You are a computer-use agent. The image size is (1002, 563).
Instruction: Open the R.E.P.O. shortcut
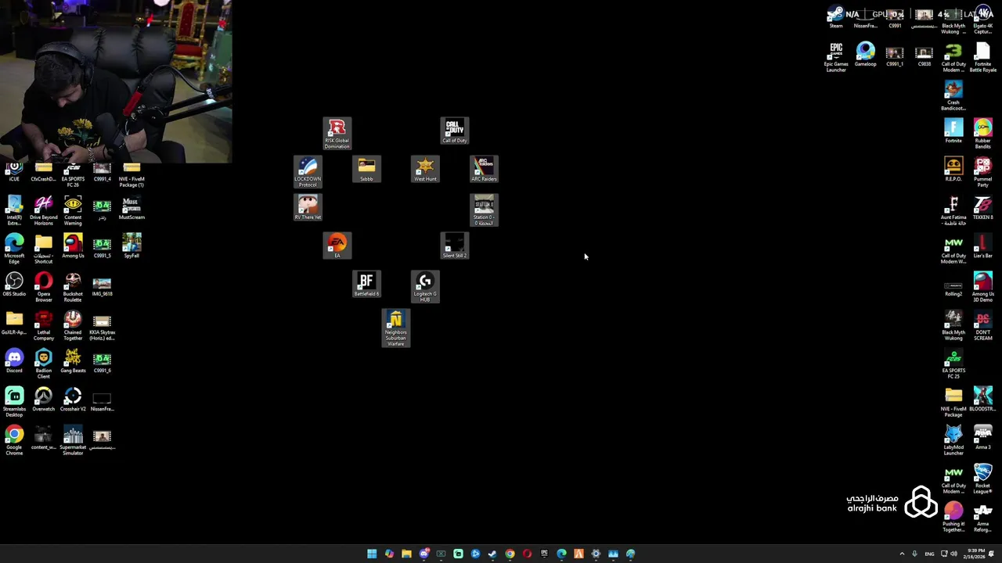(x=953, y=169)
